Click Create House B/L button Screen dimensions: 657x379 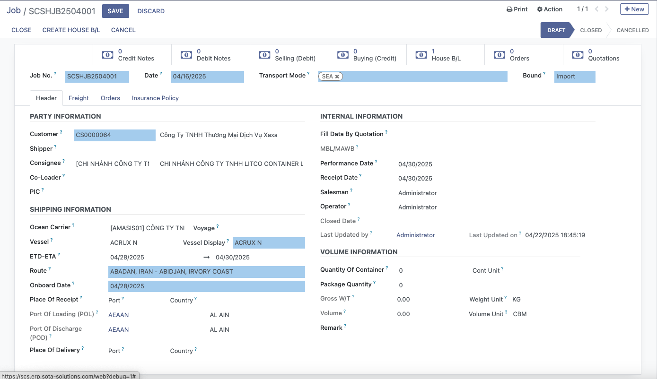[71, 30]
